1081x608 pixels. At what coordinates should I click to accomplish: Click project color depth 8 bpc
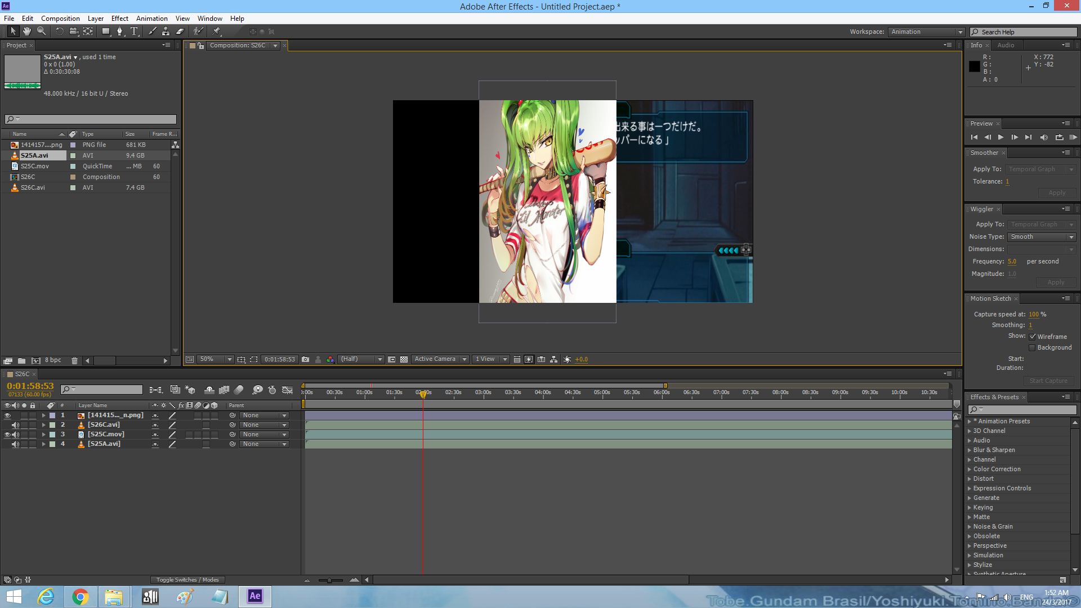pos(53,360)
